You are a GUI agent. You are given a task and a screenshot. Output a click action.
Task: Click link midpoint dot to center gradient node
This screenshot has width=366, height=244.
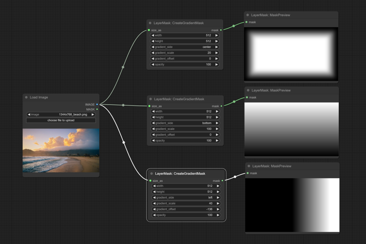(123, 67)
